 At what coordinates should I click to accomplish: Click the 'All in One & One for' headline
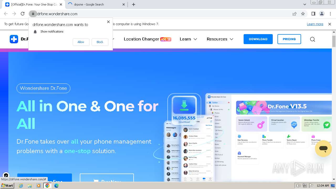coord(87,106)
